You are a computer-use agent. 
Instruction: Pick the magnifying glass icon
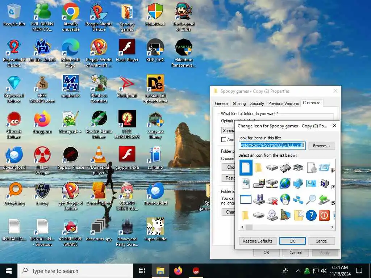[311, 199]
